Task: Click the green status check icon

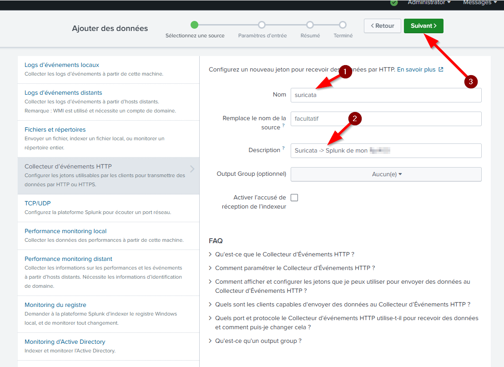Action: (x=394, y=3)
